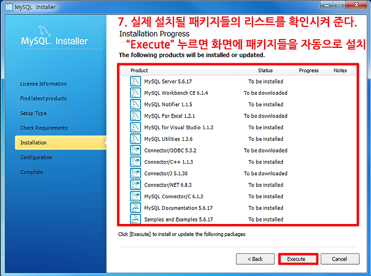Click the MySQL Documentation 5.6.17 icon

tap(136, 208)
